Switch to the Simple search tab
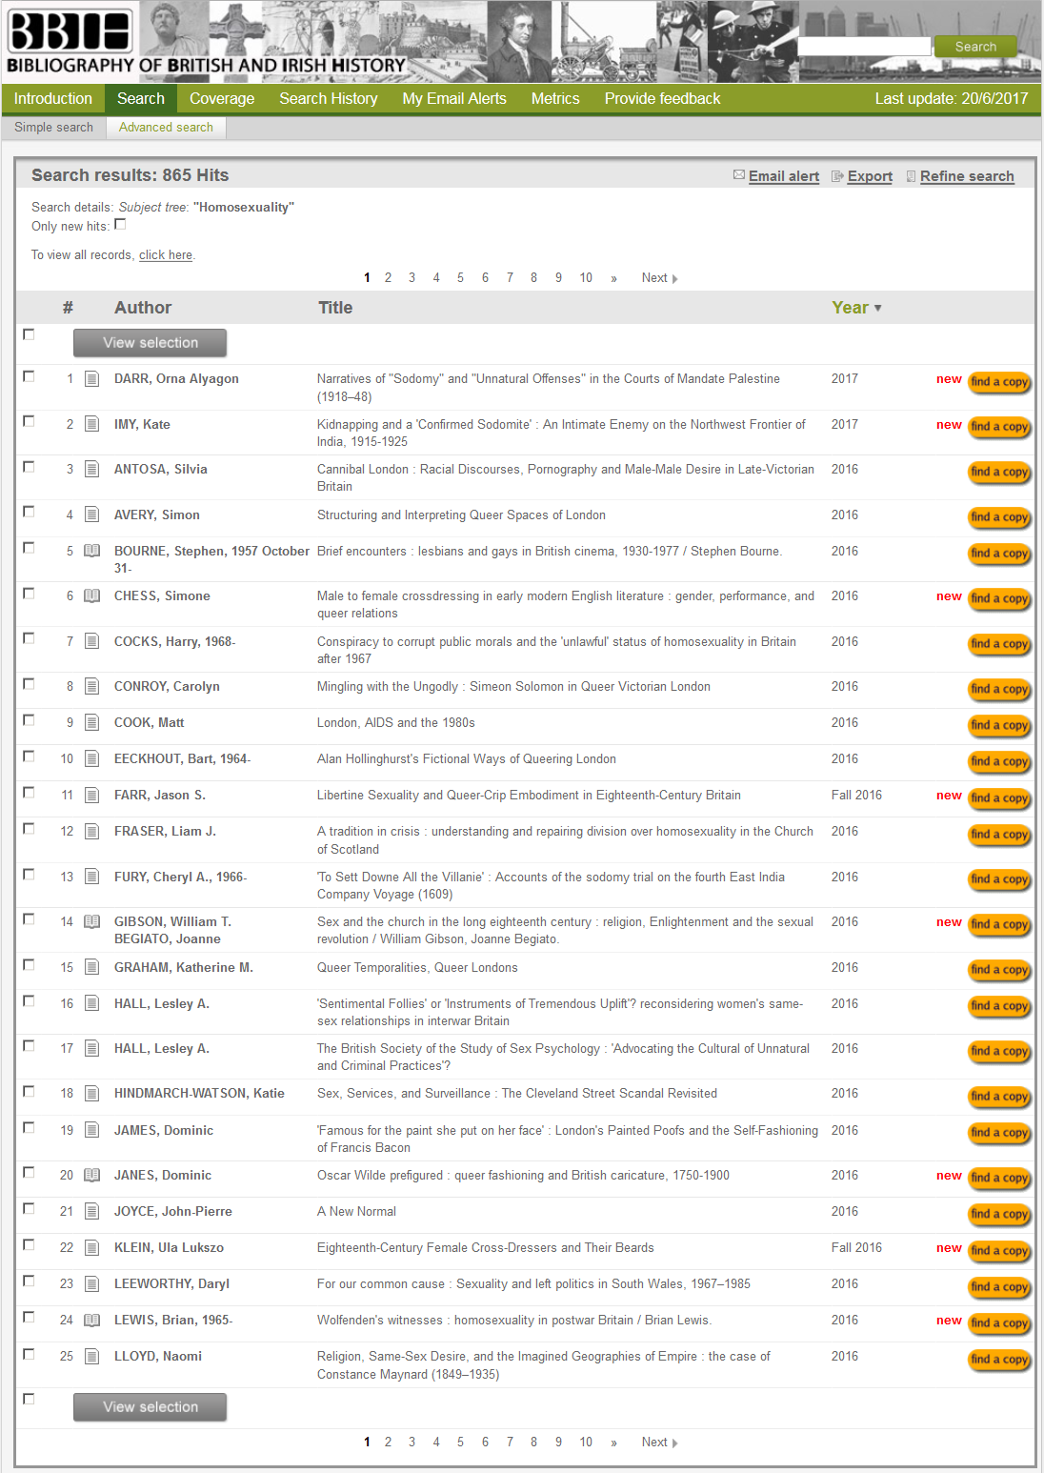Image resolution: width=1044 pixels, height=1473 pixels. coord(53,127)
